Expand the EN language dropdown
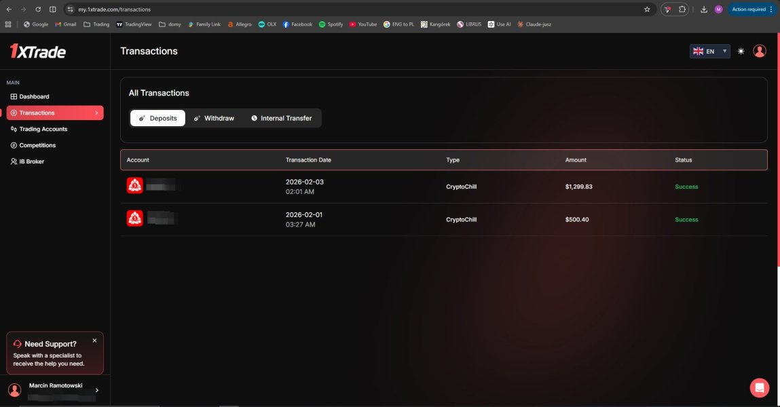The image size is (780, 407). pyautogui.click(x=709, y=52)
